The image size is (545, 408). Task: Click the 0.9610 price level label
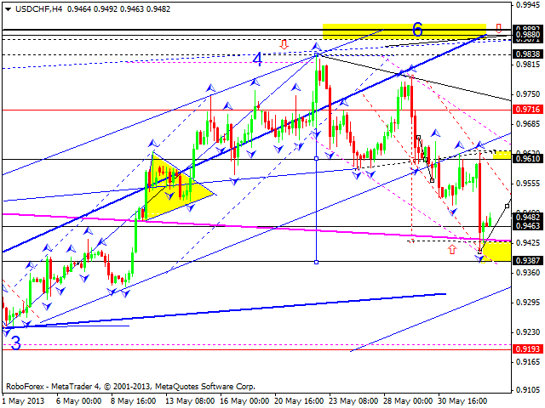click(528, 159)
